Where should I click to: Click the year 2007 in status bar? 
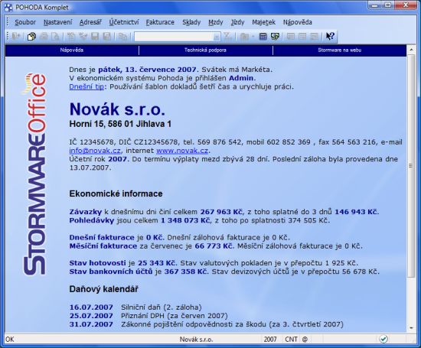point(270,340)
